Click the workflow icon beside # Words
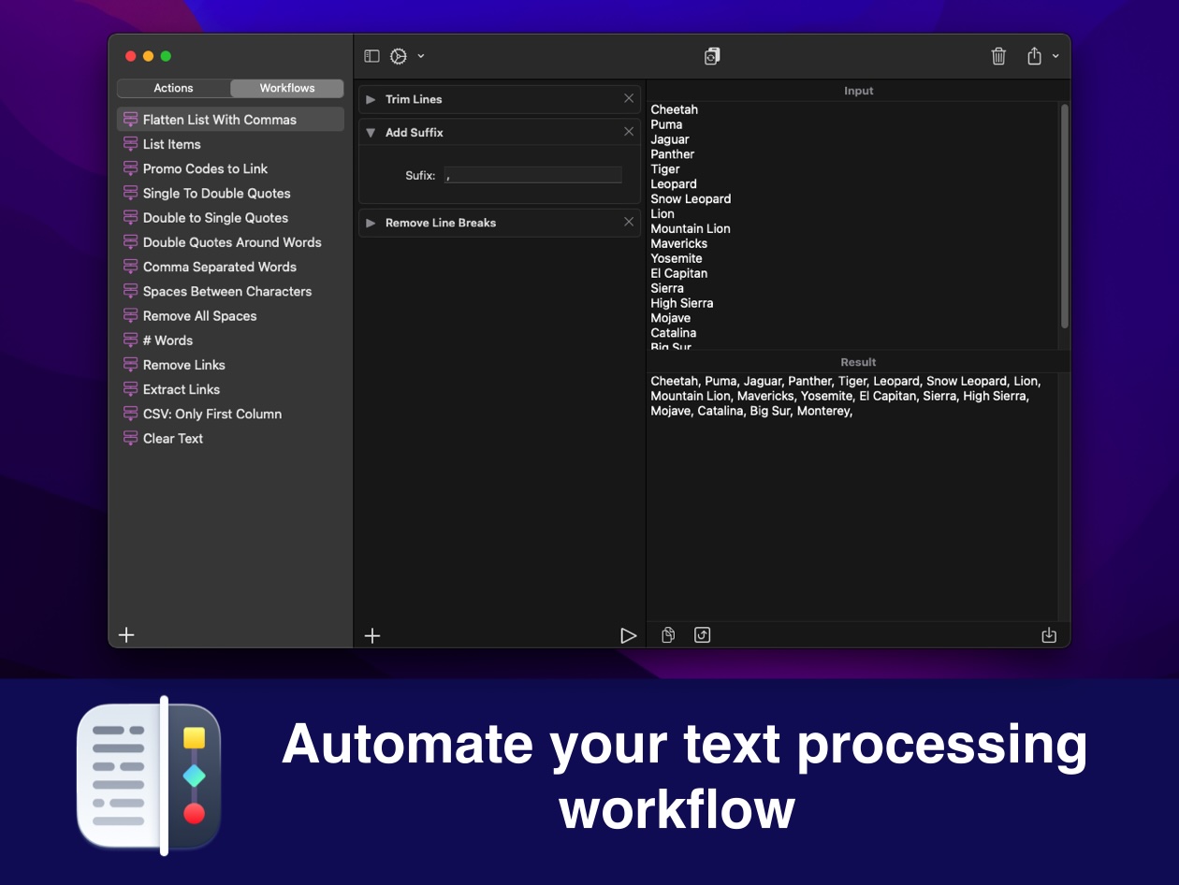Screen dimensions: 1179x885 tap(130, 341)
